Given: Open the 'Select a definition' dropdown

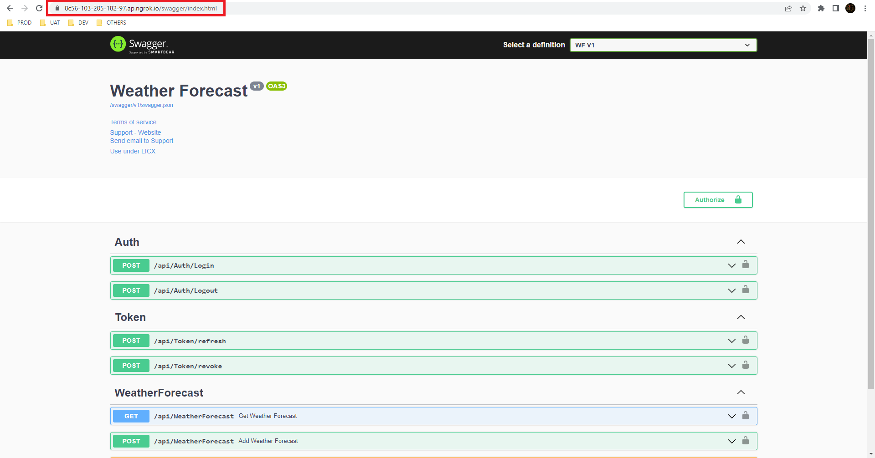Looking at the screenshot, I should click(663, 45).
